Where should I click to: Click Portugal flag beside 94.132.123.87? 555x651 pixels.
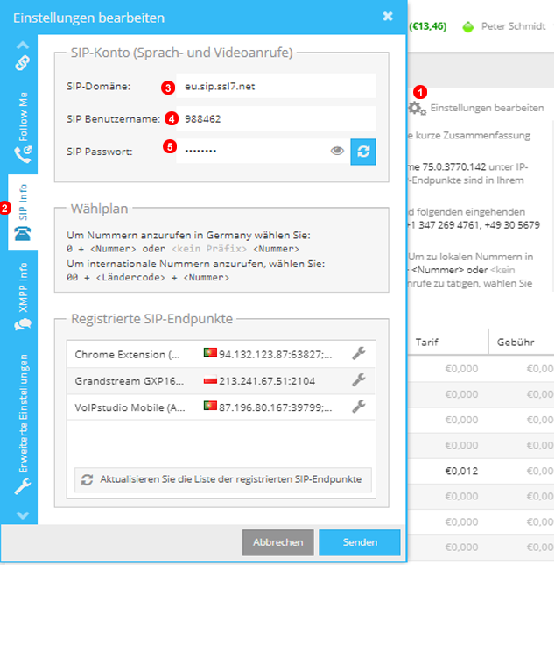[x=210, y=353]
